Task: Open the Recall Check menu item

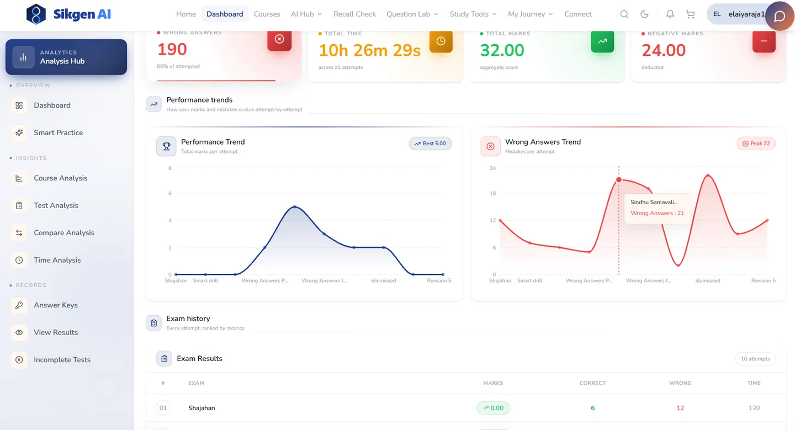Action: click(x=354, y=14)
